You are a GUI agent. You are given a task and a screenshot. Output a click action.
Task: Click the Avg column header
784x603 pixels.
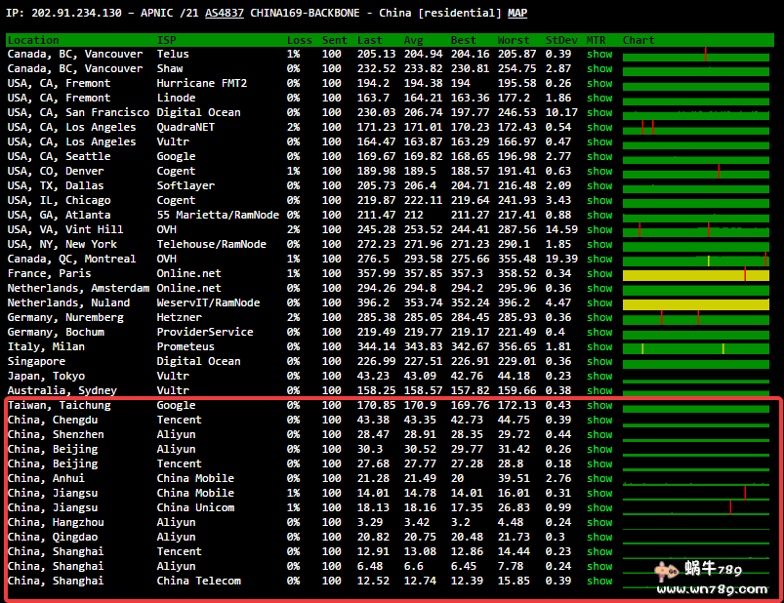pos(414,40)
